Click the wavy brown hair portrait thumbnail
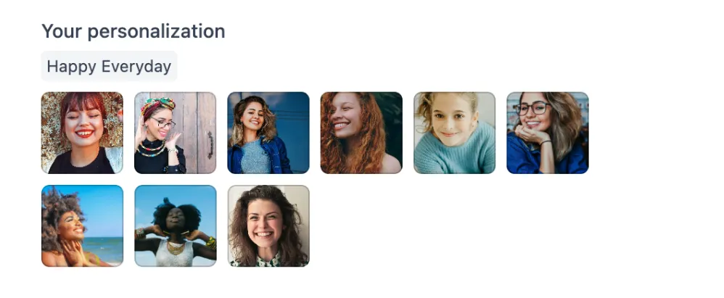 [x=268, y=226]
